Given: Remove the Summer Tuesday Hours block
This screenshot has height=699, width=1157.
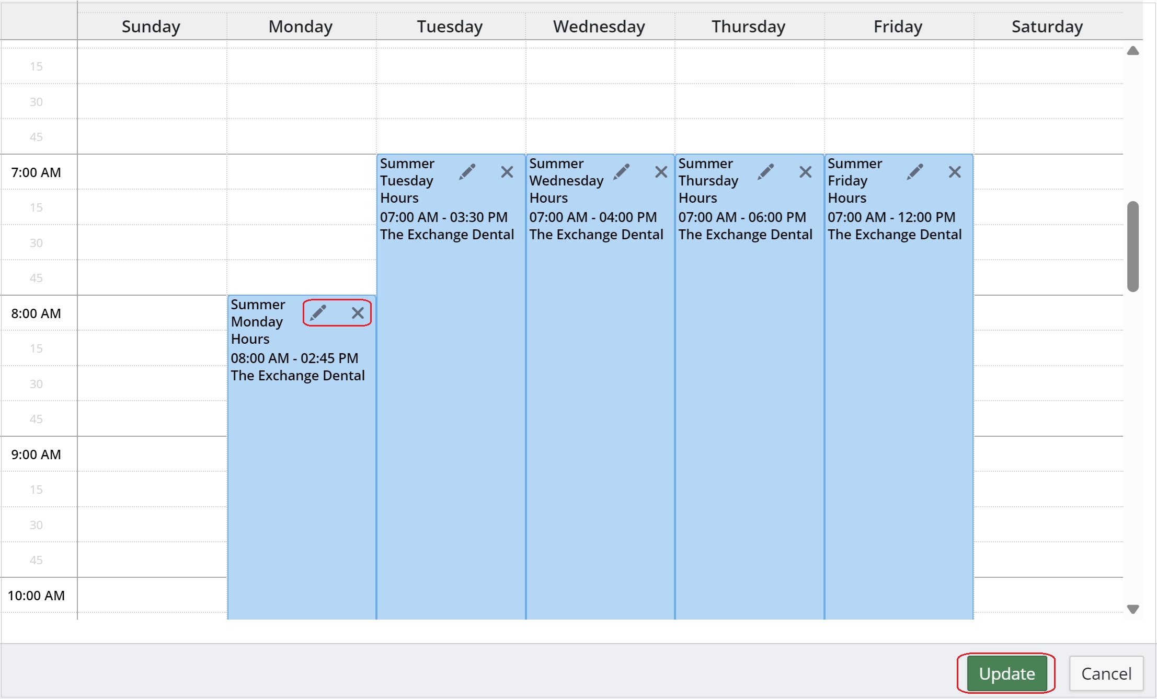Looking at the screenshot, I should (x=507, y=172).
